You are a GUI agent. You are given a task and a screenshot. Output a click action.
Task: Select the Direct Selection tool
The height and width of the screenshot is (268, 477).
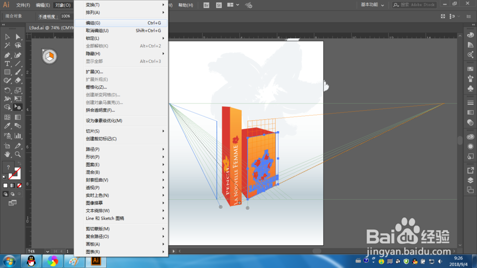click(x=18, y=37)
